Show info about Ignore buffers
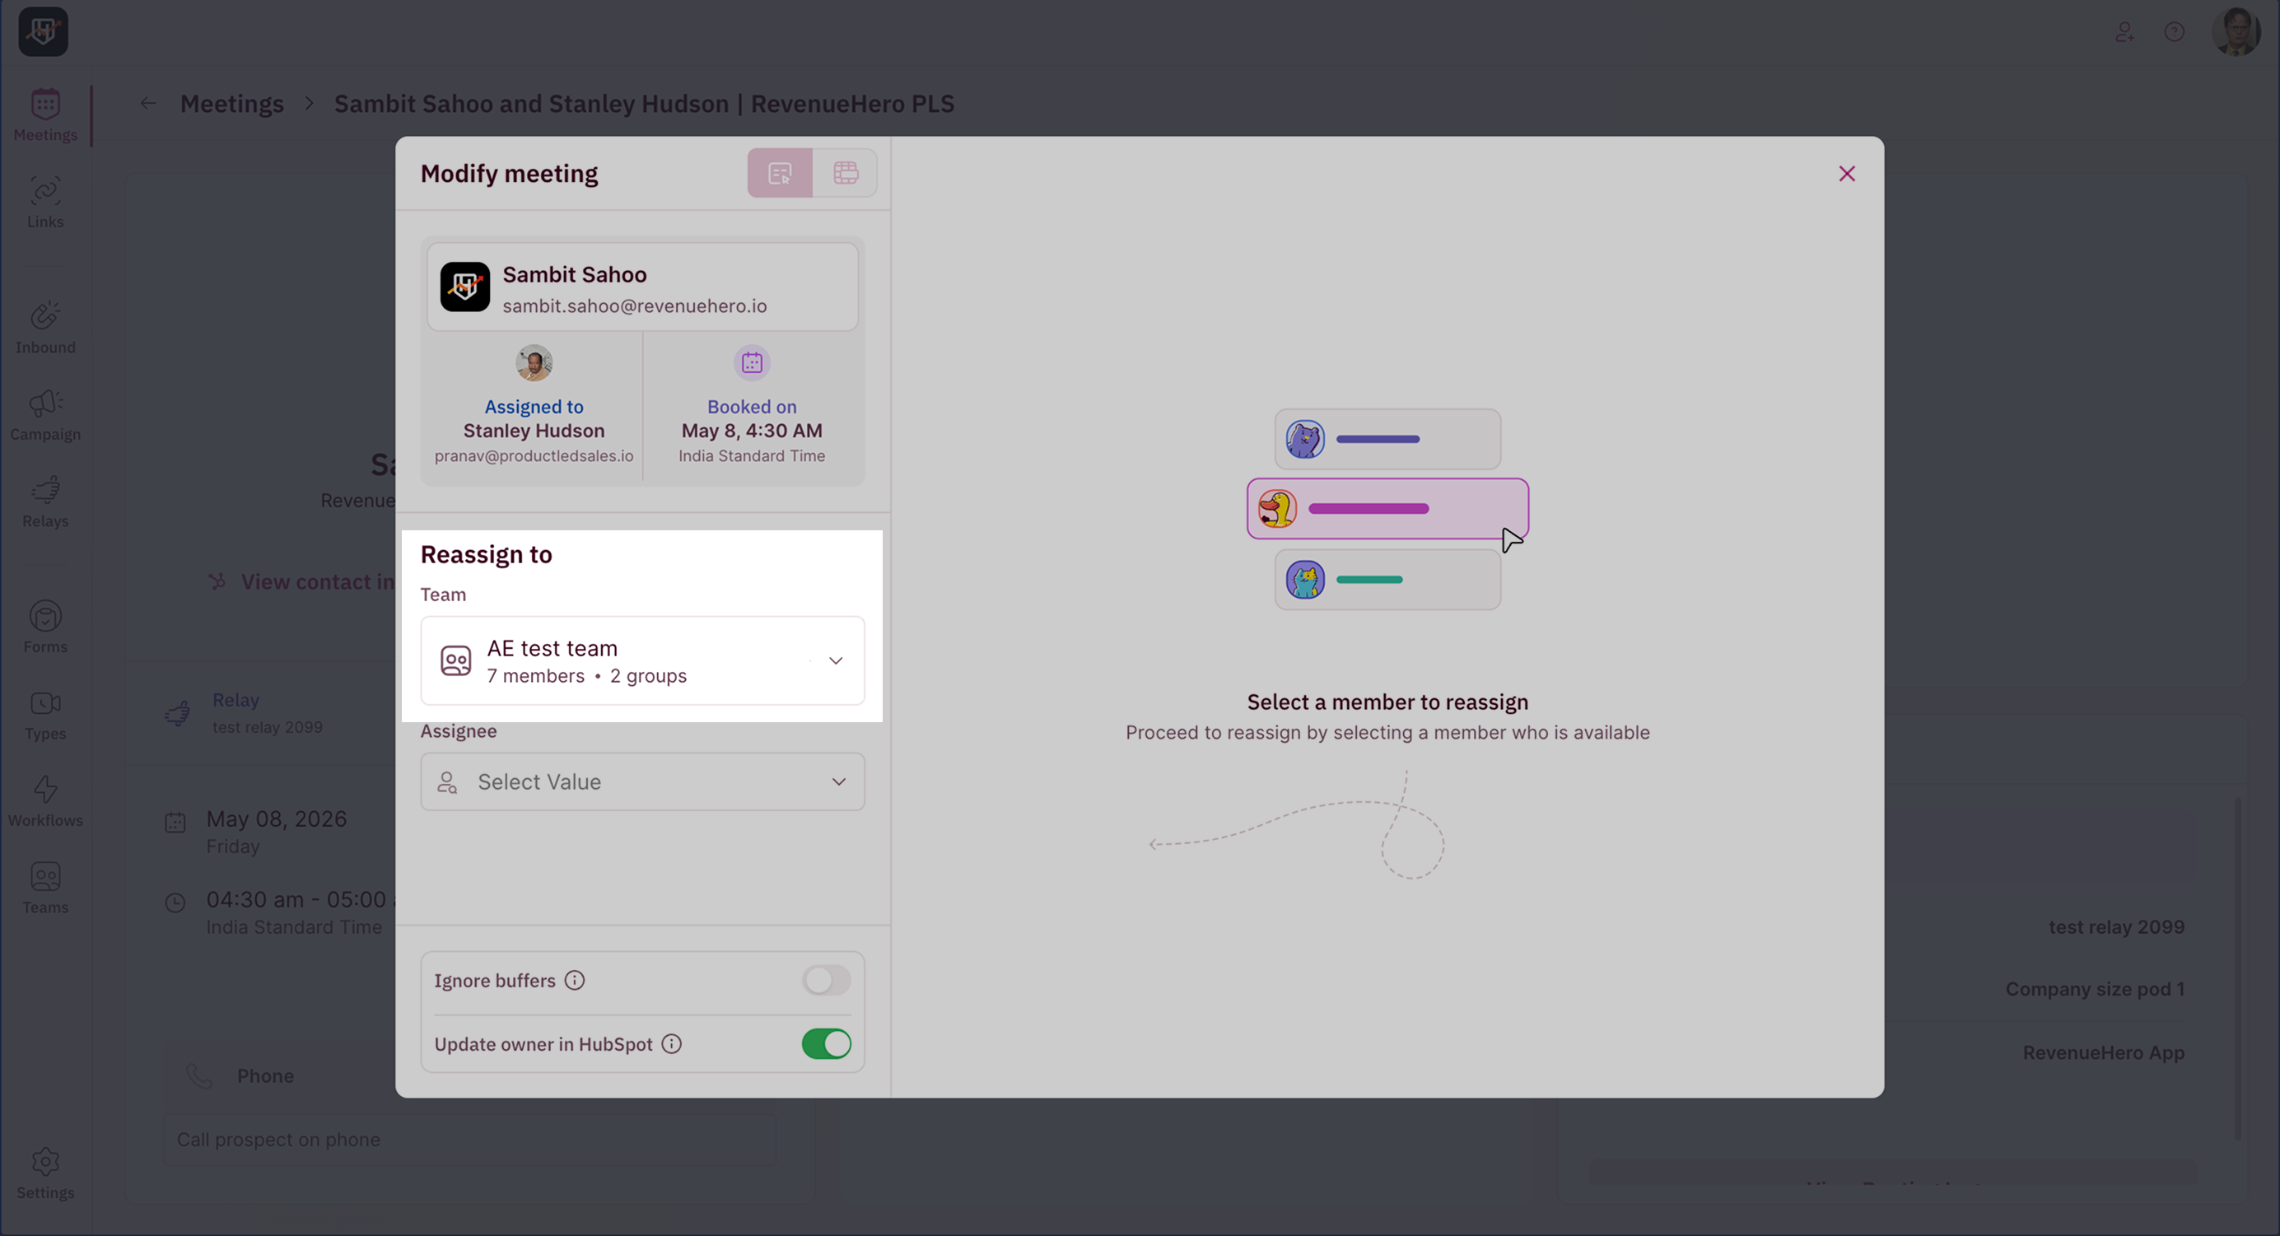2280x1236 pixels. [575, 980]
